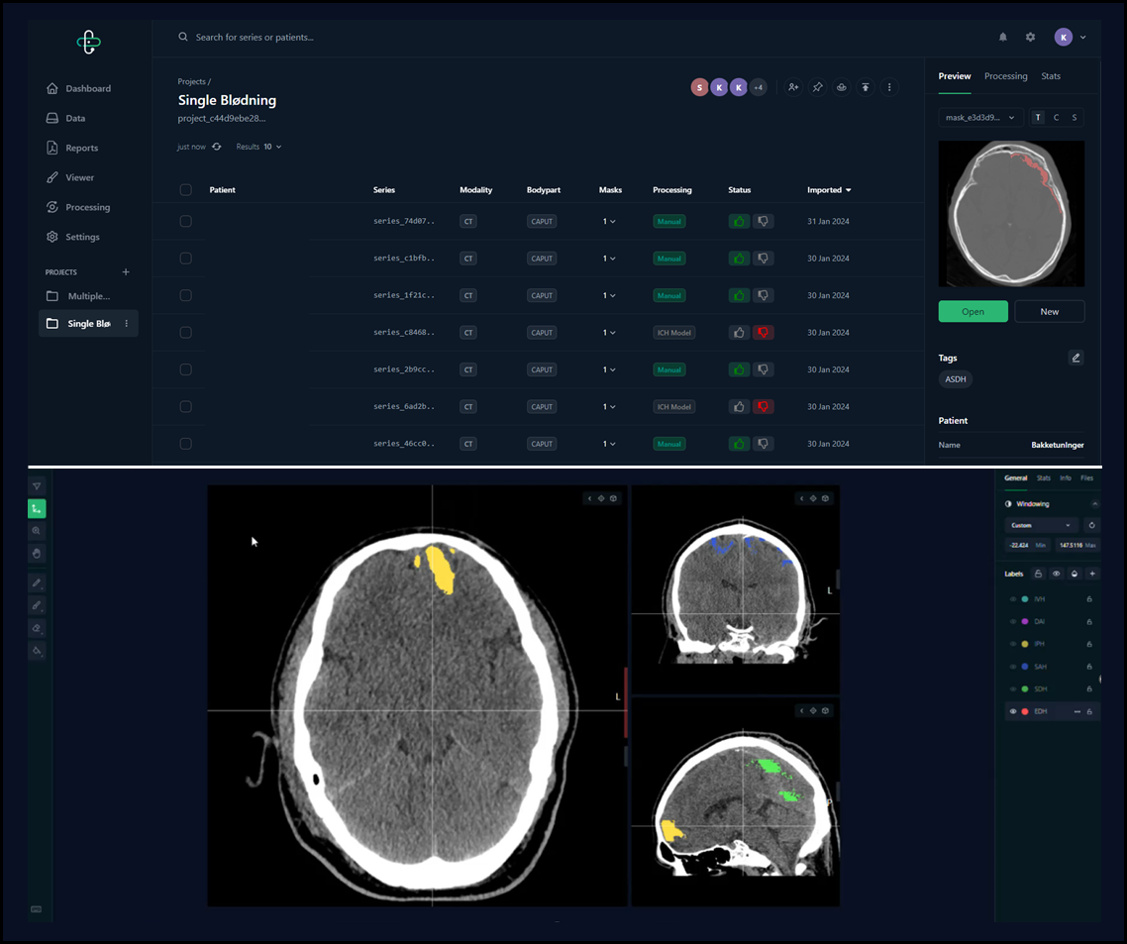Click the add new label plus icon
1127x944 pixels.
click(1092, 574)
